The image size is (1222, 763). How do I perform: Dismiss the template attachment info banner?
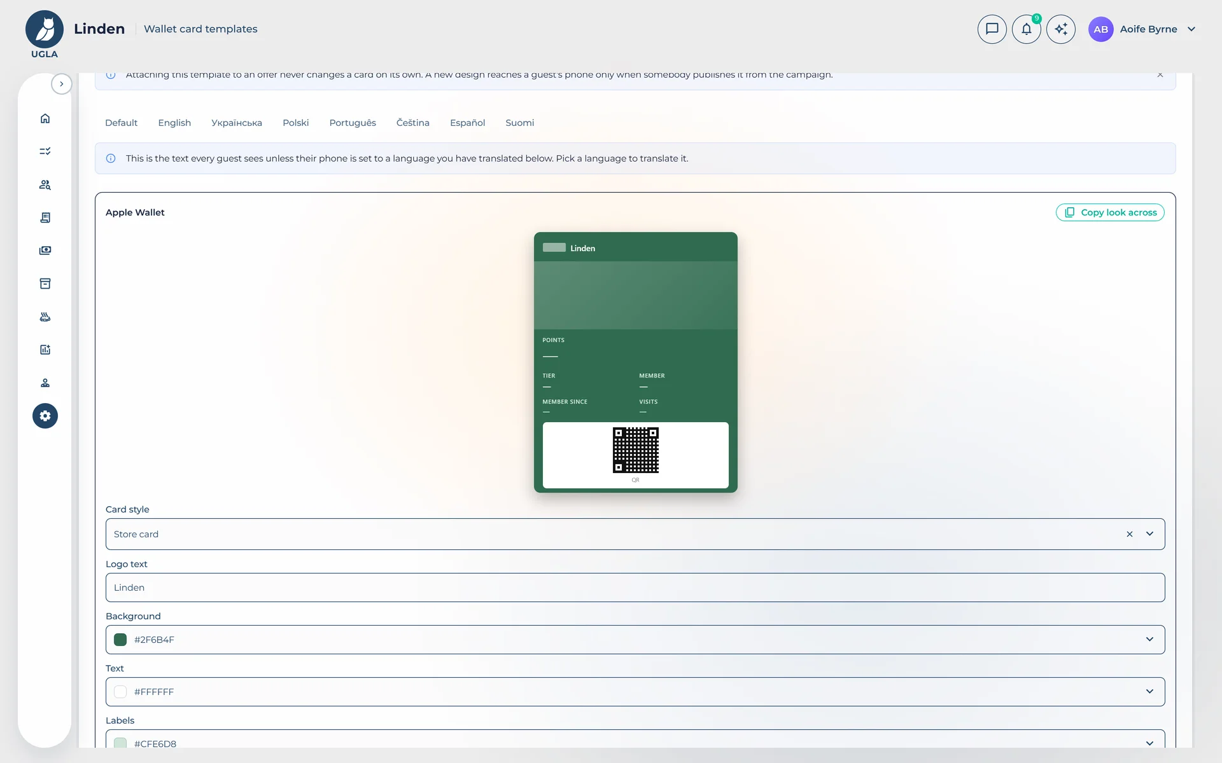click(x=1160, y=75)
